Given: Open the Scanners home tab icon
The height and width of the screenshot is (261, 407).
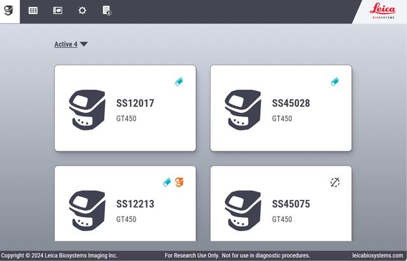Looking at the screenshot, I should [x=8, y=11].
